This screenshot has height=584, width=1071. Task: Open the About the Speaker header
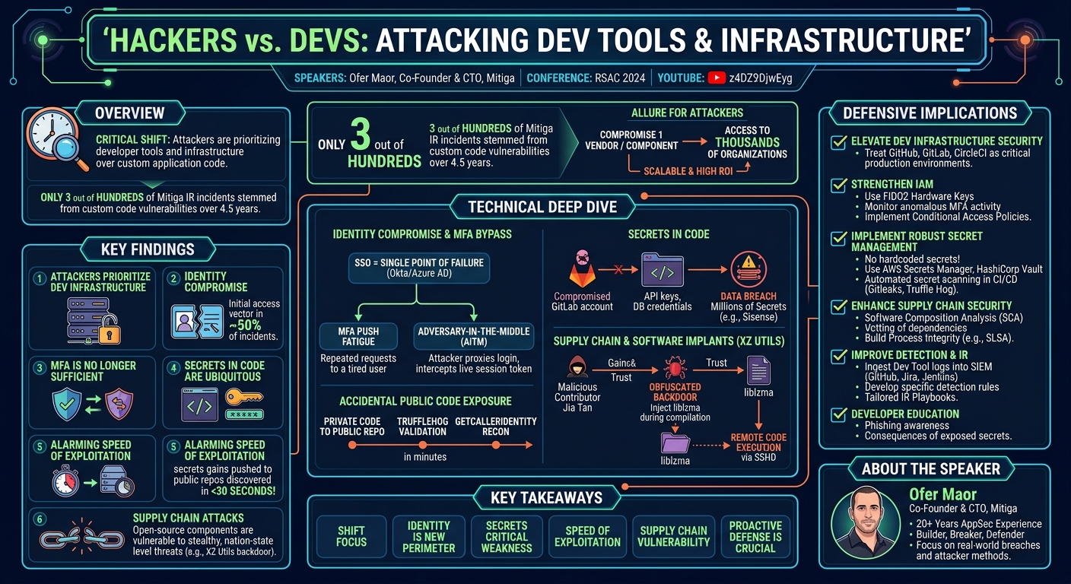tap(933, 469)
